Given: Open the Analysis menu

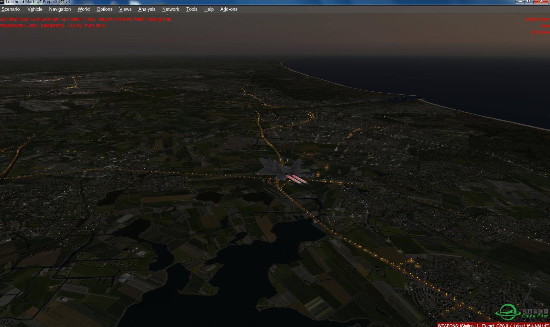Looking at the screenshot, I should tap(147, 9).
